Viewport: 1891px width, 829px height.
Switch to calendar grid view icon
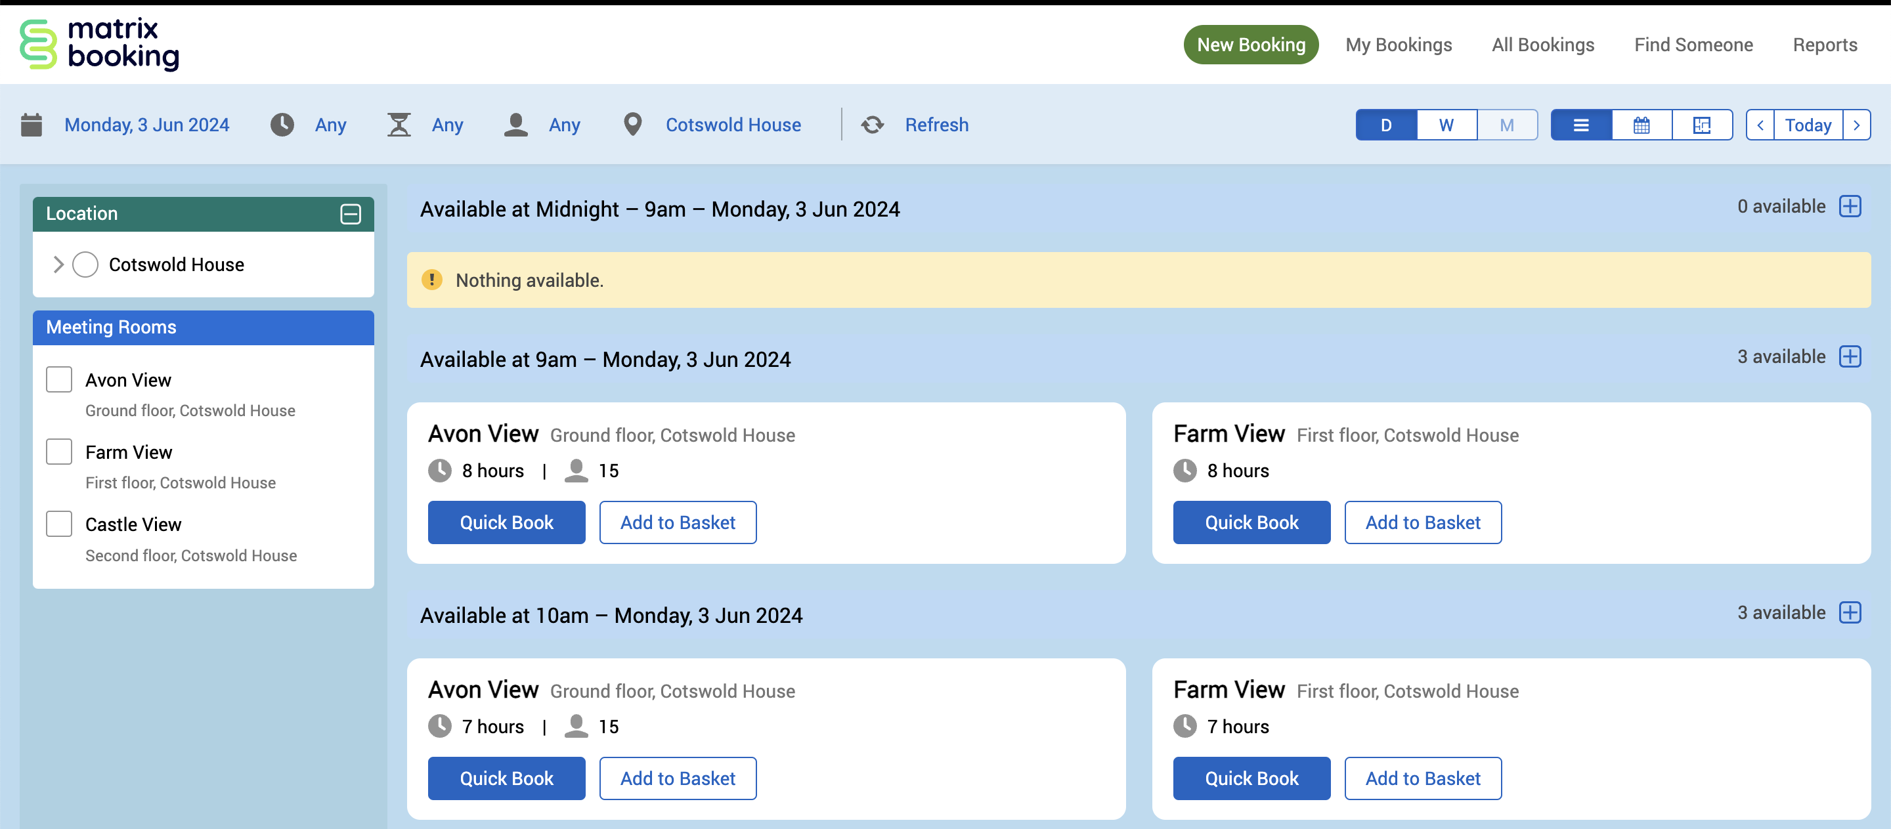point(1641,125)
